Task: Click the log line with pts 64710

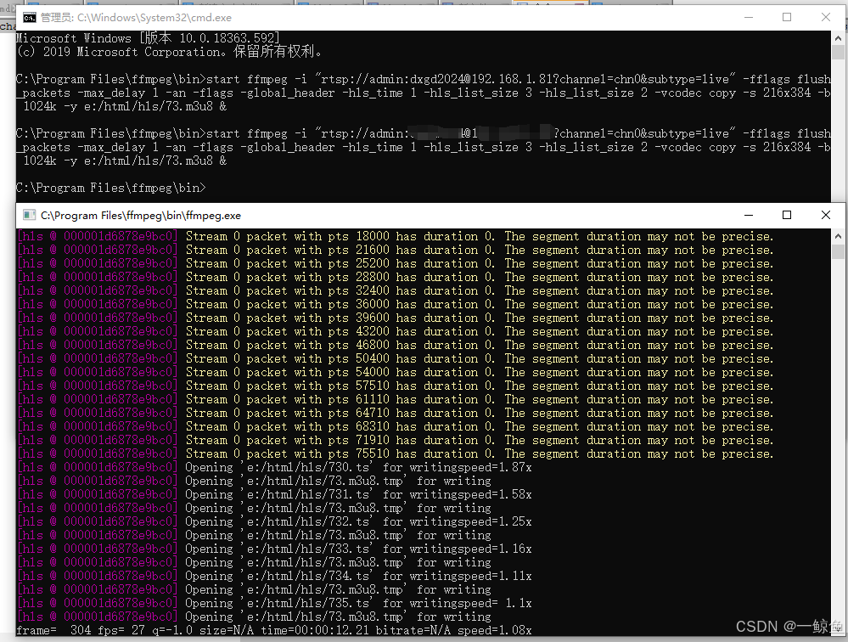Action: pos(396,413)
